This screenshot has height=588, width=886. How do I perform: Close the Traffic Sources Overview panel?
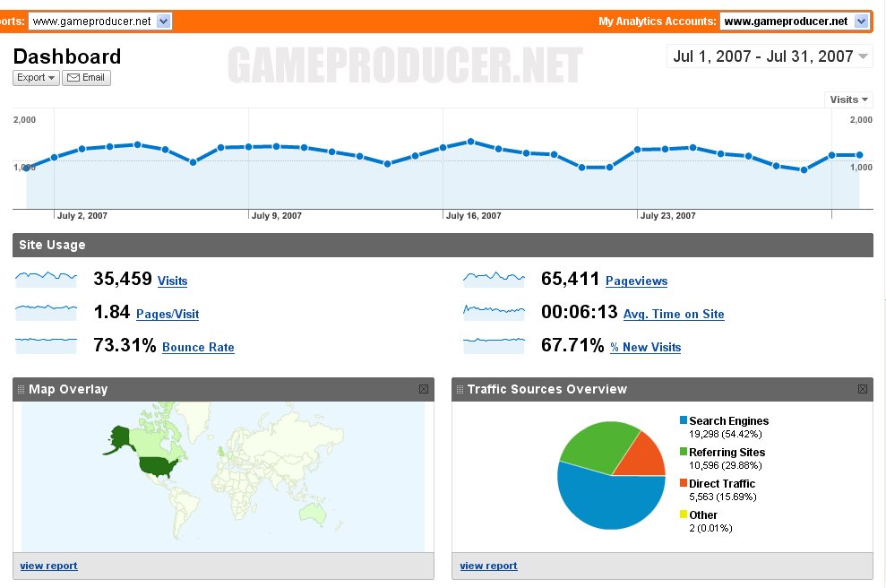863,389
